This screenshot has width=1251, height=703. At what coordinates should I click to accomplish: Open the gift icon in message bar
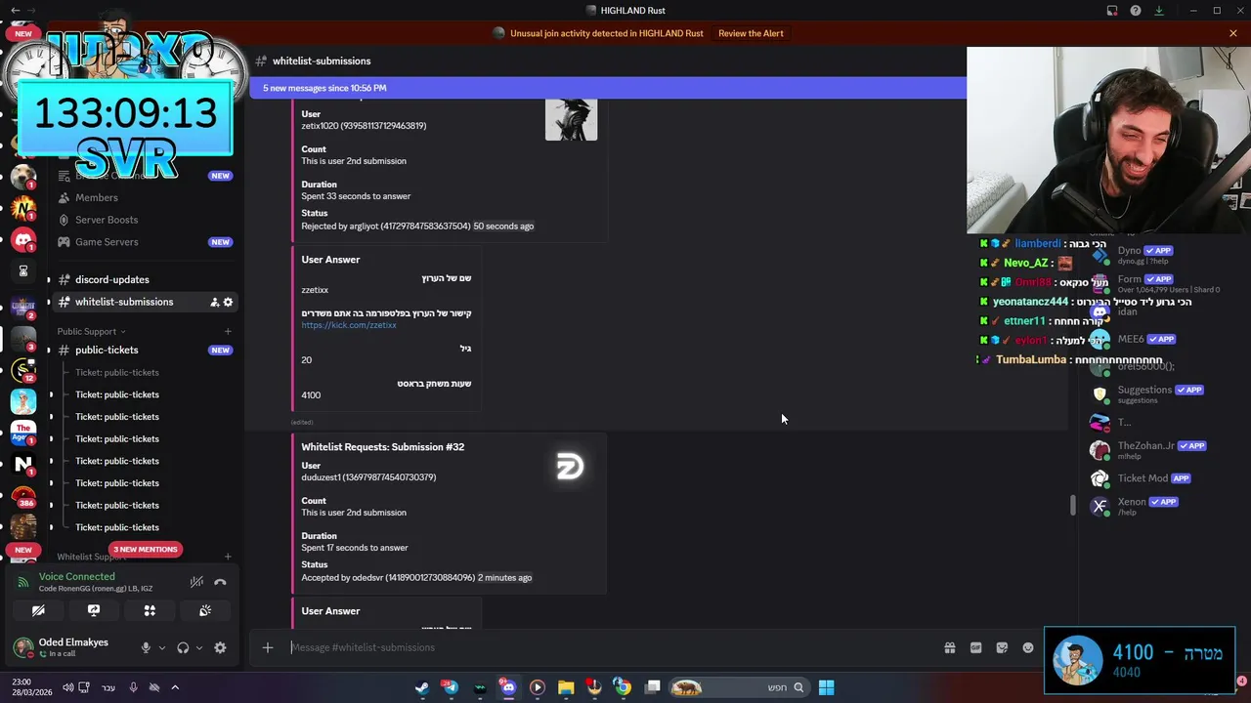[x=949, y=647]
